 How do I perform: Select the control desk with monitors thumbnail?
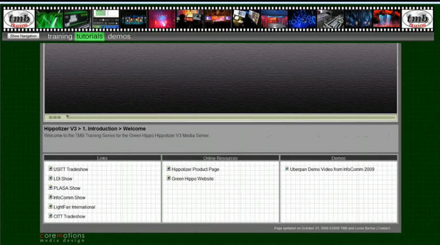pos(246,19)
